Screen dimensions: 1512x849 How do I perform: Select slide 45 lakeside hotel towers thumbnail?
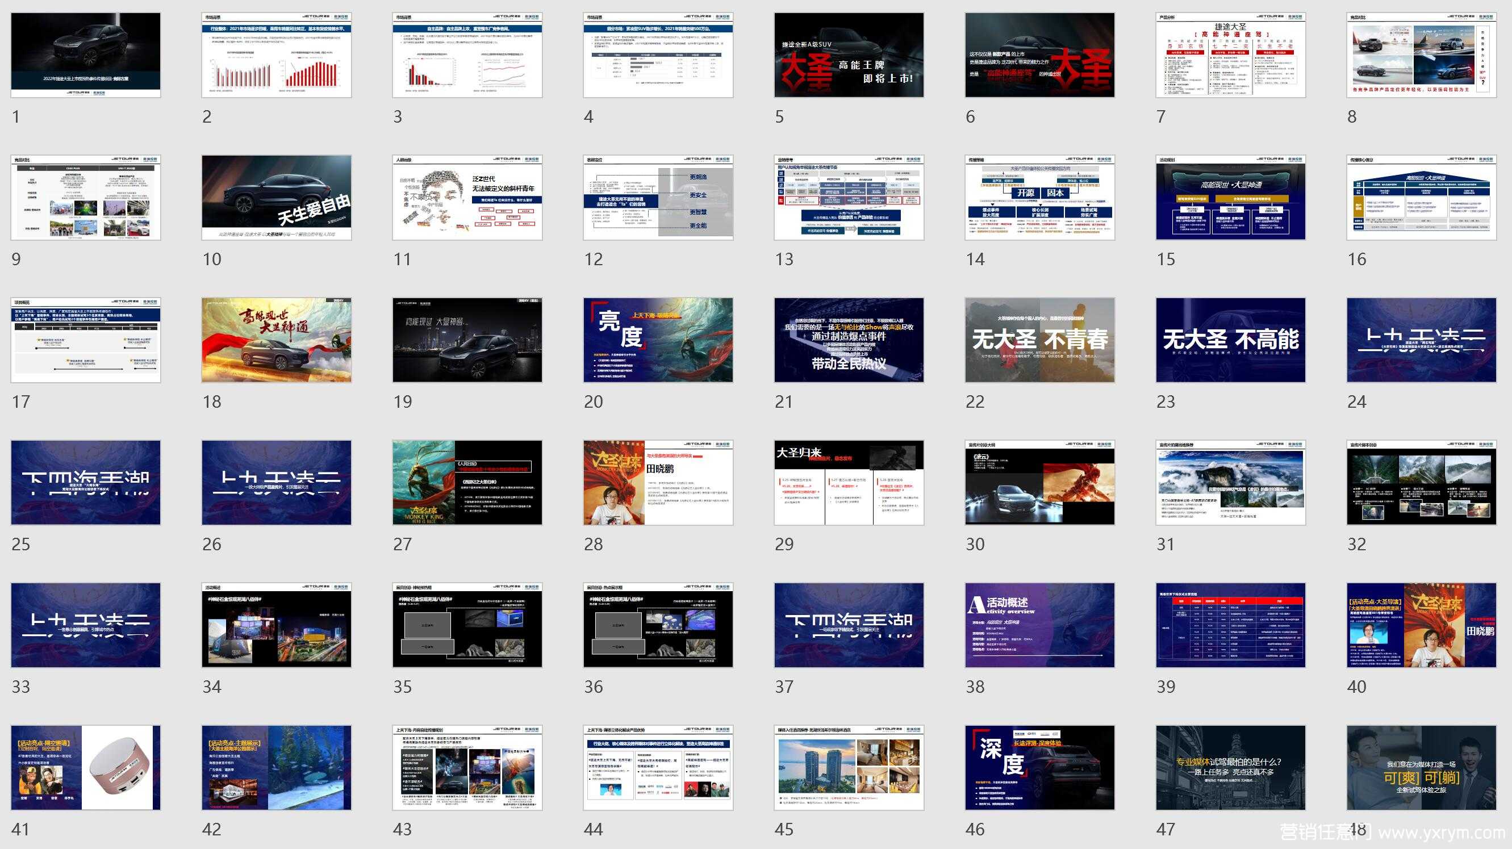pos(849,768)
